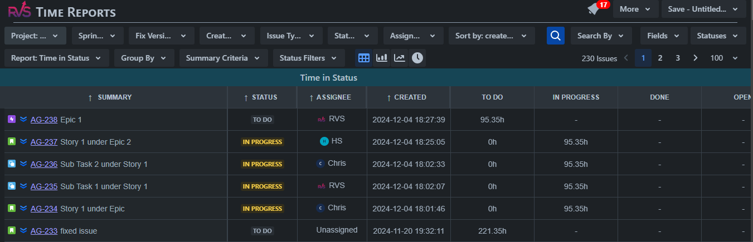Expand the Group By dropdown

point(144,58)
